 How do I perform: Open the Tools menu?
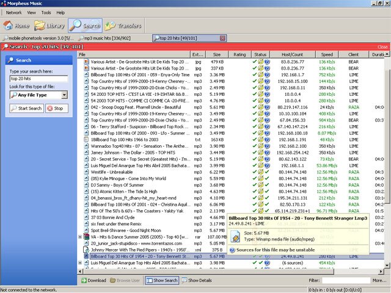pos(46,12)
